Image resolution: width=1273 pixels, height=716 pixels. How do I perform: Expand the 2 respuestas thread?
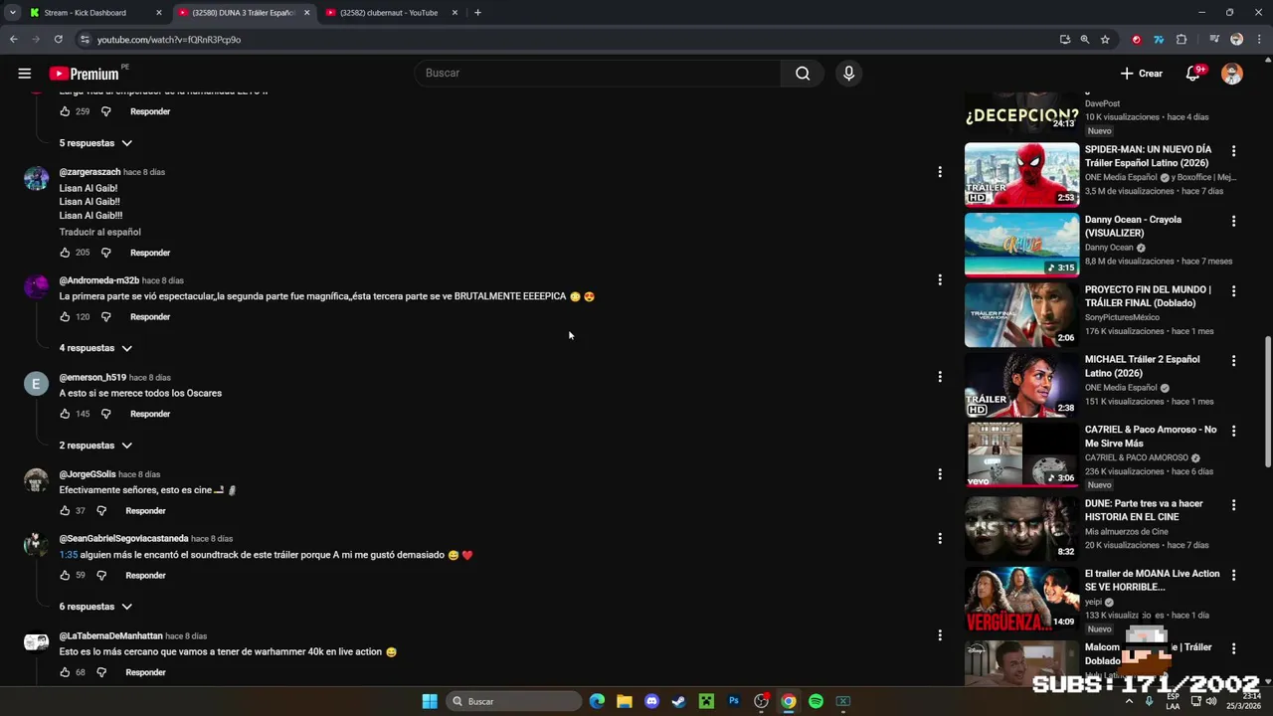95,446
